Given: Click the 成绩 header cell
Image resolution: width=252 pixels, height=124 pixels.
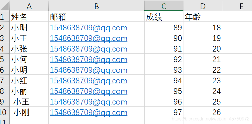Looking at the screenshot, I should (154, 17).
